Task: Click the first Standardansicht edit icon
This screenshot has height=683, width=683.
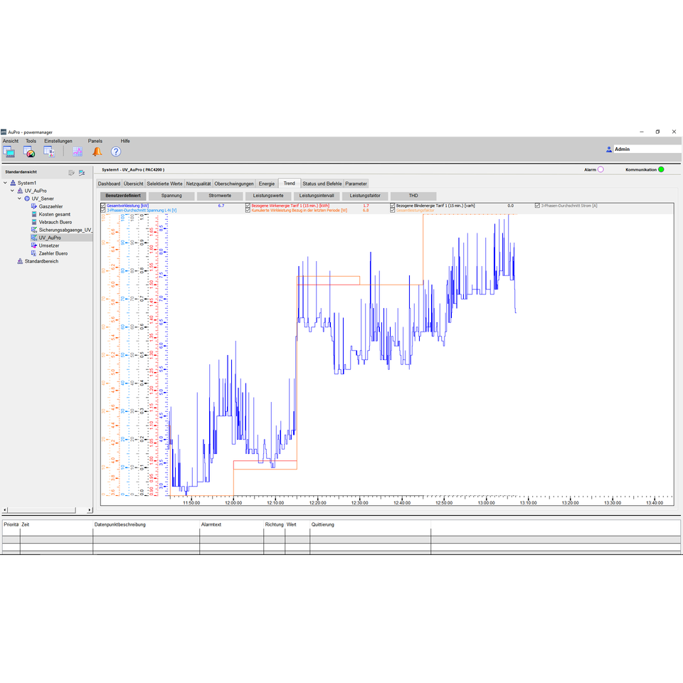Action: pyautogui.click(x=71, y=173)
